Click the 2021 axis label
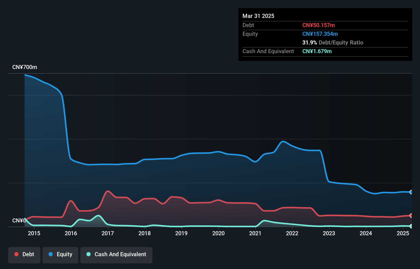 (x=255, y=233)
